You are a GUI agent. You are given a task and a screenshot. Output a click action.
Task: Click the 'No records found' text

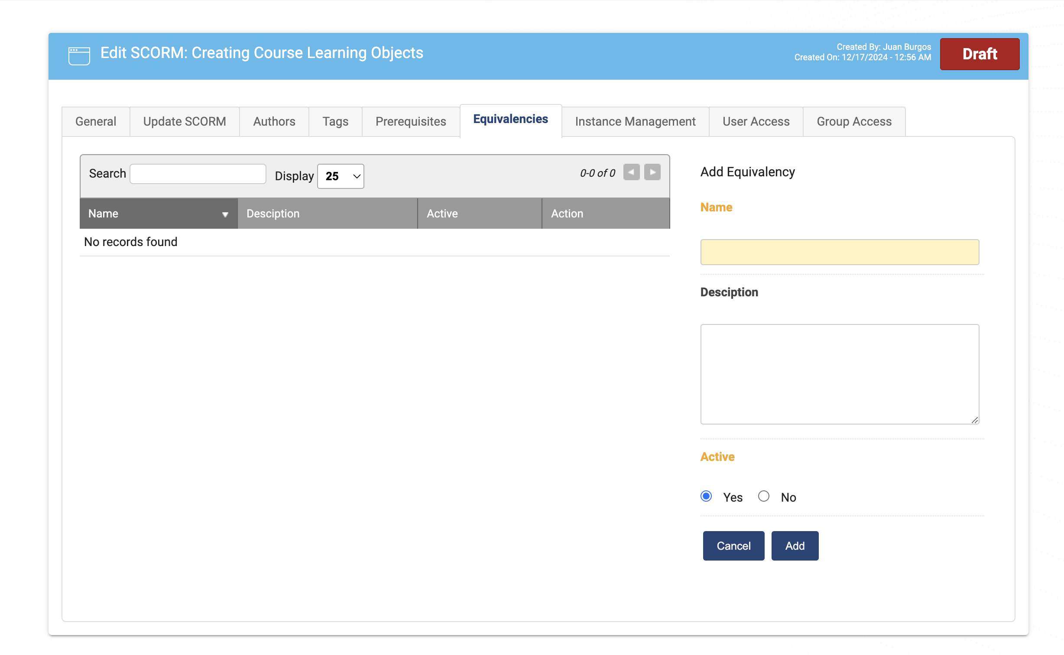[x=131, y=242]
